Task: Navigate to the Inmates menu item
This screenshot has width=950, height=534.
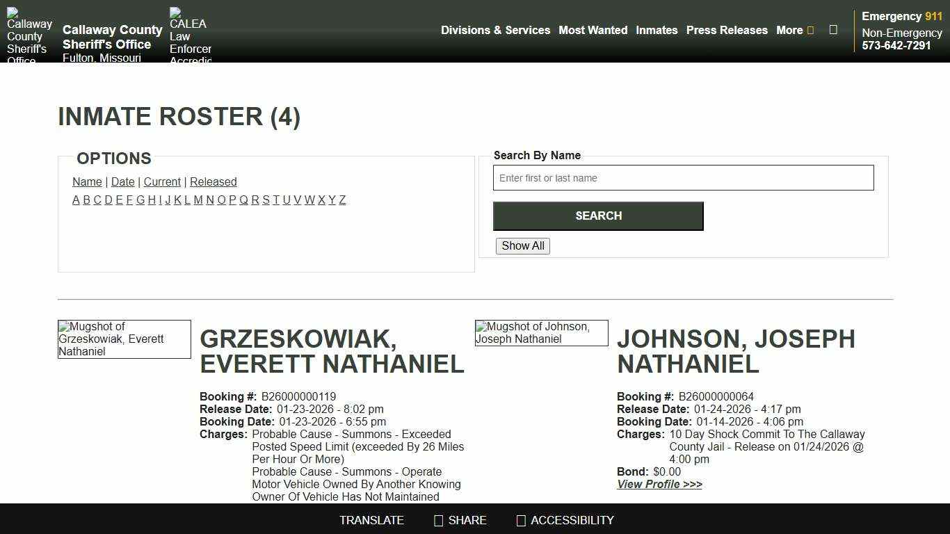Action: 657,30
